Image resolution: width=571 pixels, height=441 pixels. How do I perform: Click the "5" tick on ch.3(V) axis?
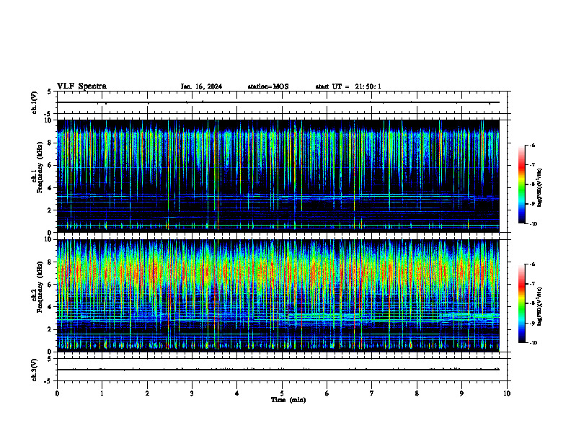tap(50, 359)
